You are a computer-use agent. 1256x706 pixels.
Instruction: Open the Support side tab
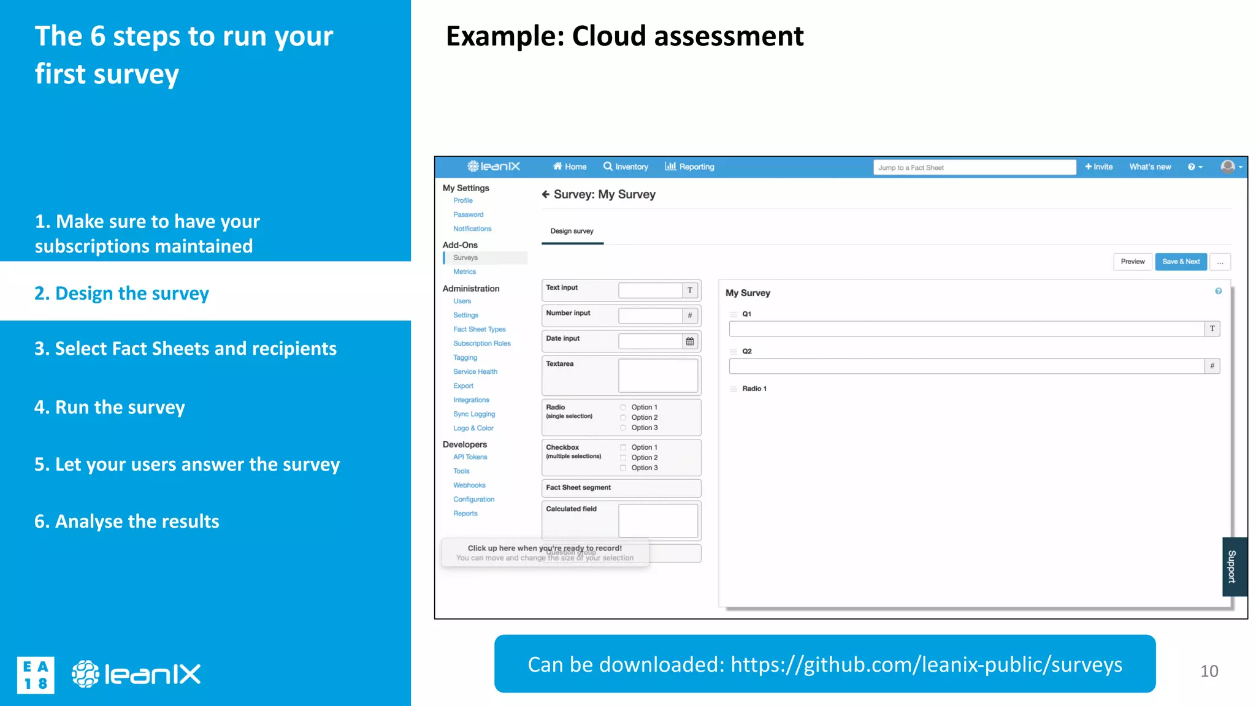coord(1235,567)
